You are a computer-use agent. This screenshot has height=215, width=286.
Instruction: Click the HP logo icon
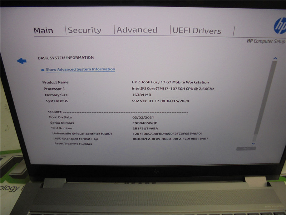280,26
